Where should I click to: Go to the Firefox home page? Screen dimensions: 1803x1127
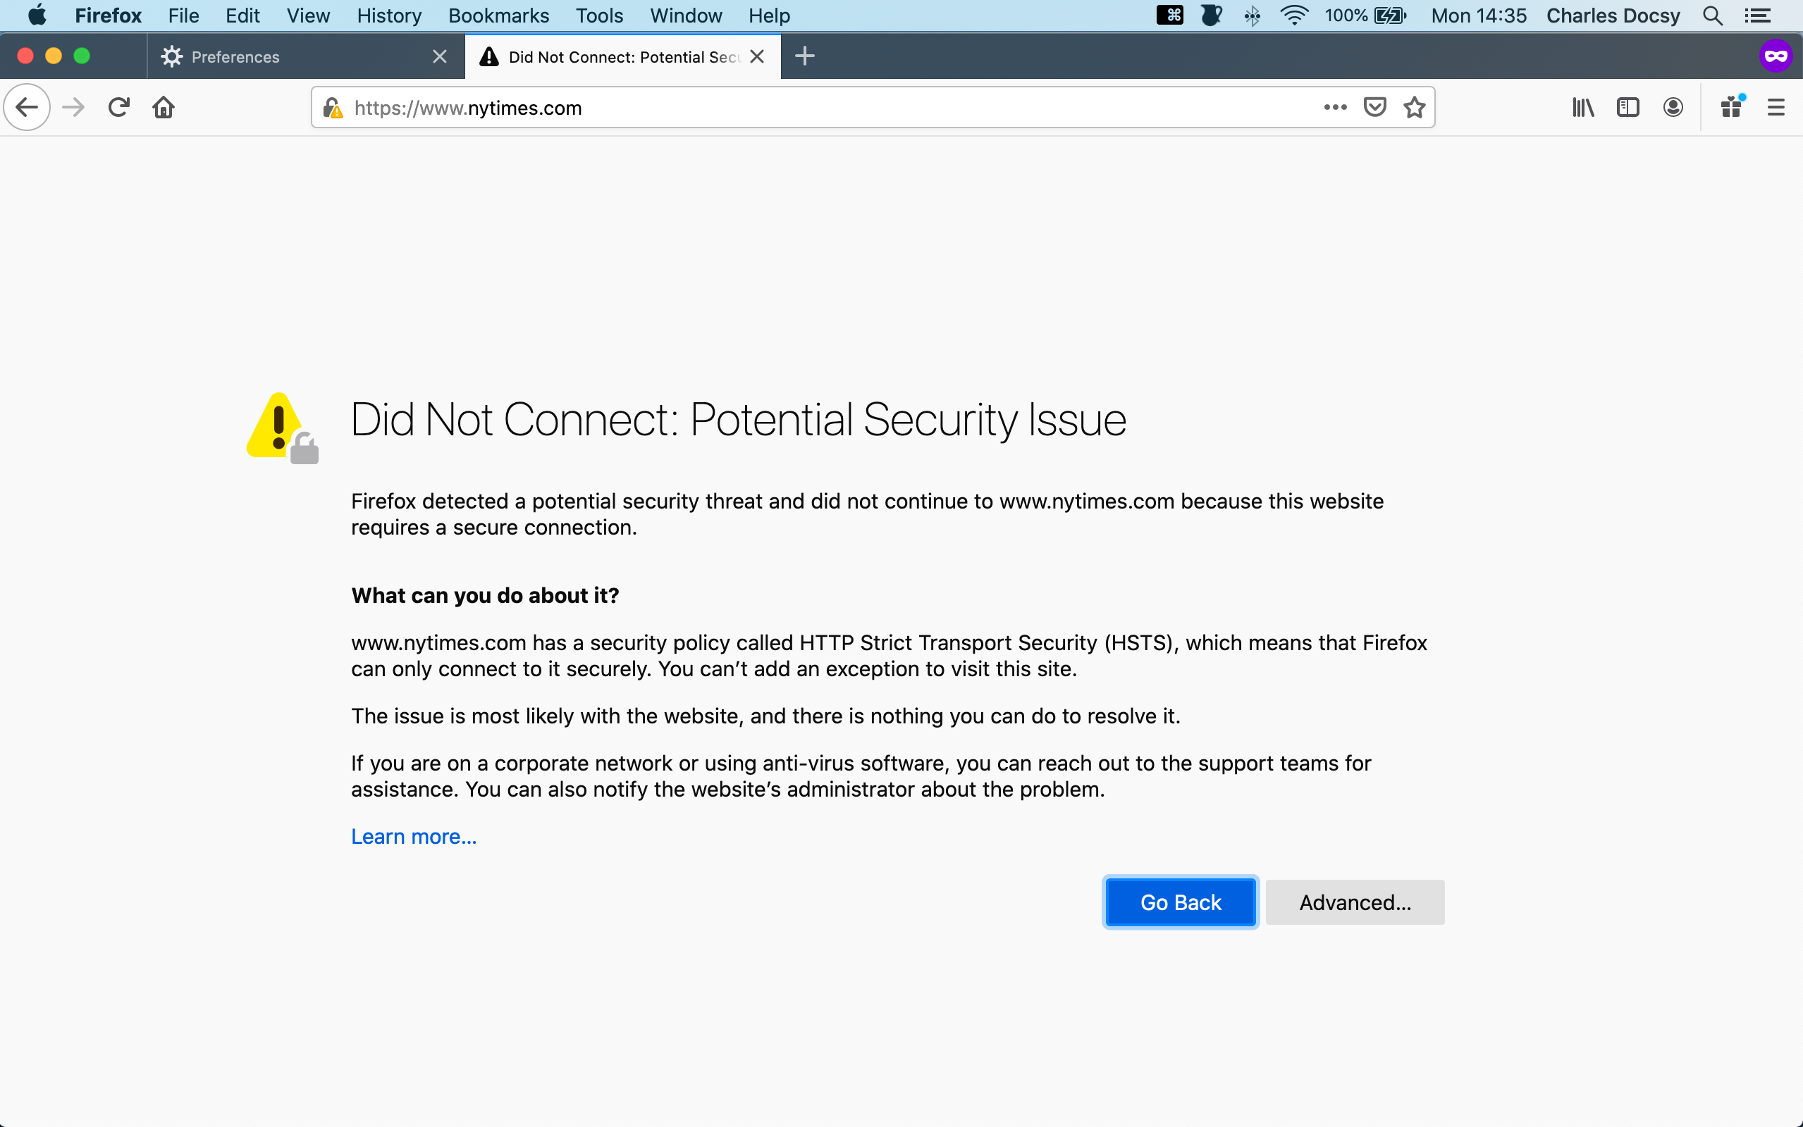coord(164,107)
